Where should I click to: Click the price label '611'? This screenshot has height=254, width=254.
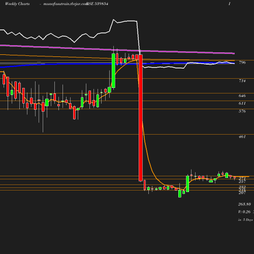pos(242,103)
